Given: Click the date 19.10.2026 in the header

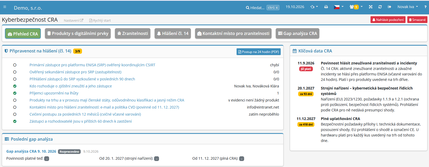Looking at the screenshot, I should pyautogui.click(x=295, y=7).
